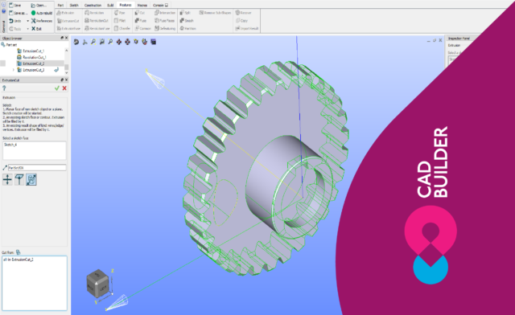Apply the ExtrusionCut with green checkmark
The width and height of the screenshot is (515, 315).
(x=57, y=88)
